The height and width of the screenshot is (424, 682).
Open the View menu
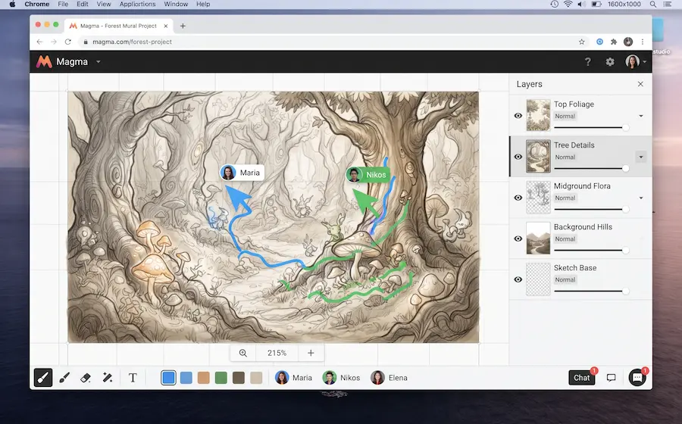[104, 5]
